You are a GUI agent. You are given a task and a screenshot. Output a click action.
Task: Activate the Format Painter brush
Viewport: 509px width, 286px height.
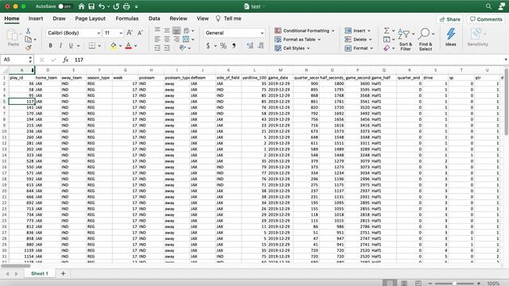29,48
